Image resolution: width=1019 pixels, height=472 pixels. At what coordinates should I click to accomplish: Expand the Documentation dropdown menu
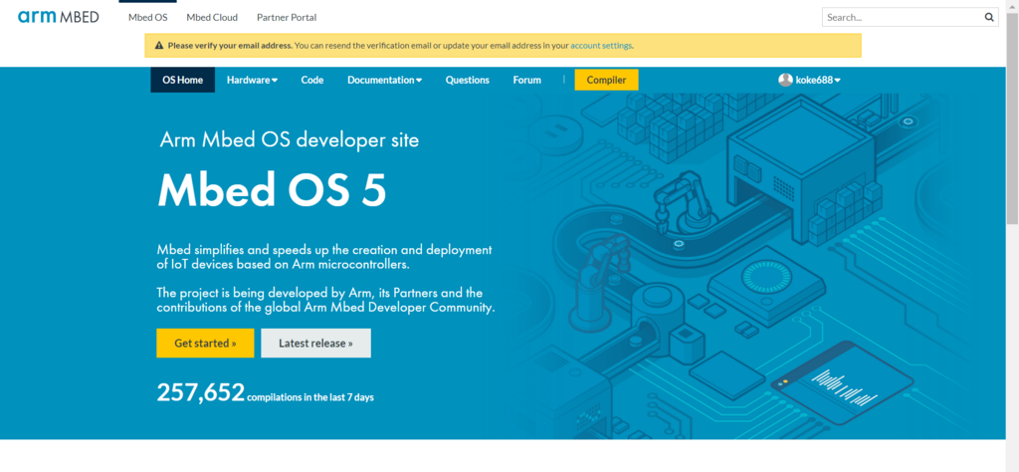[385, 80]
